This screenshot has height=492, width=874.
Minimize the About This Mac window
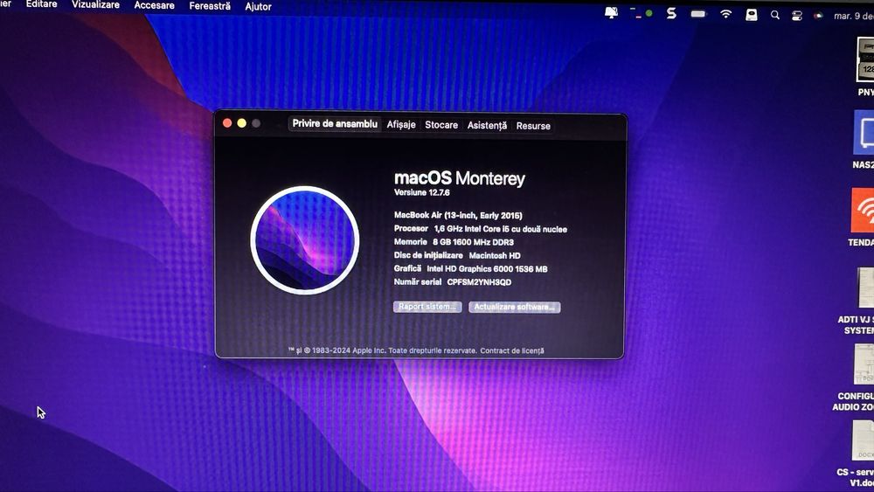click(x=242, y=123)
